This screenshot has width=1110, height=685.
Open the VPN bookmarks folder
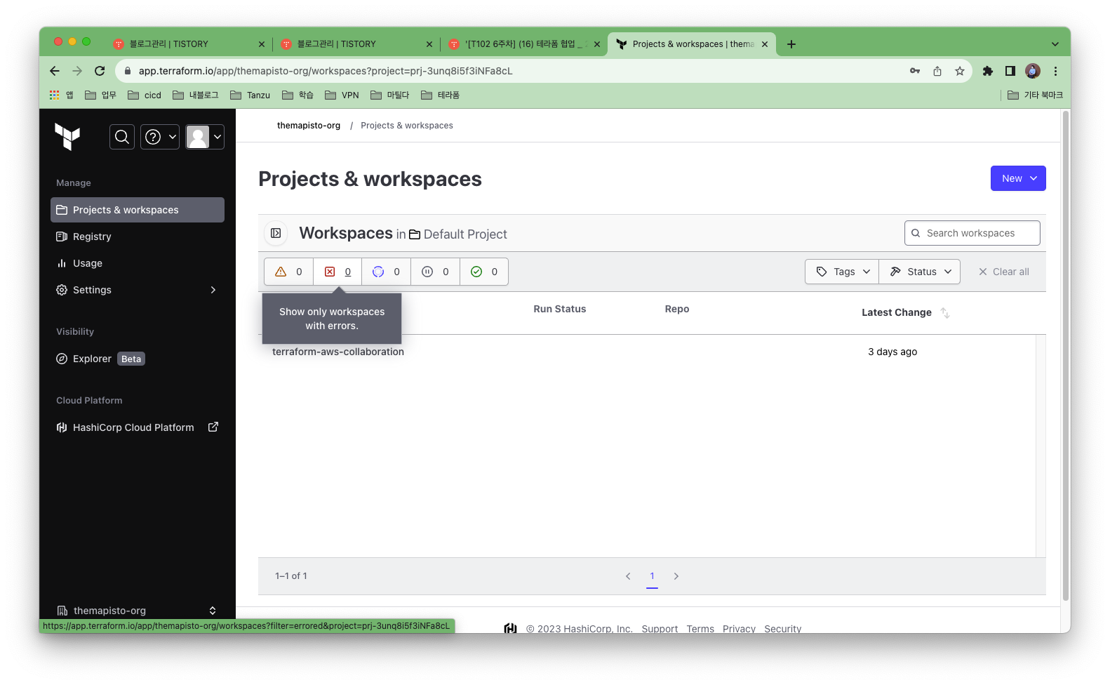pos(342,95)
